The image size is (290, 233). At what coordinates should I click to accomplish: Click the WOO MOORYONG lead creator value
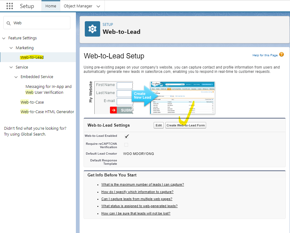pyautogui.click(x=139, y=154)
